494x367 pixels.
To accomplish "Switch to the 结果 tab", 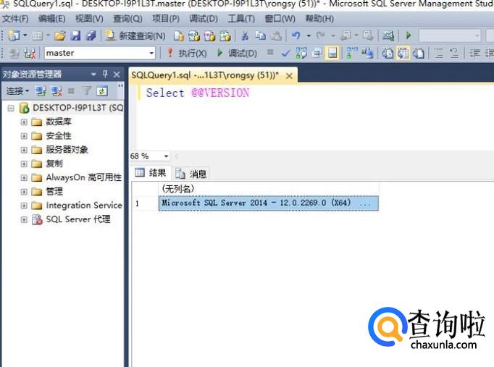I will 151,173.
